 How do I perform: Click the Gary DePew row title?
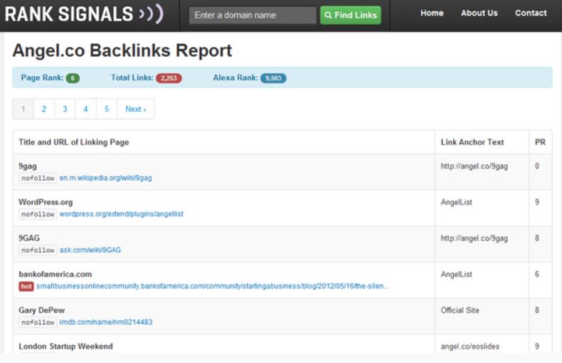tap(41, 310)
